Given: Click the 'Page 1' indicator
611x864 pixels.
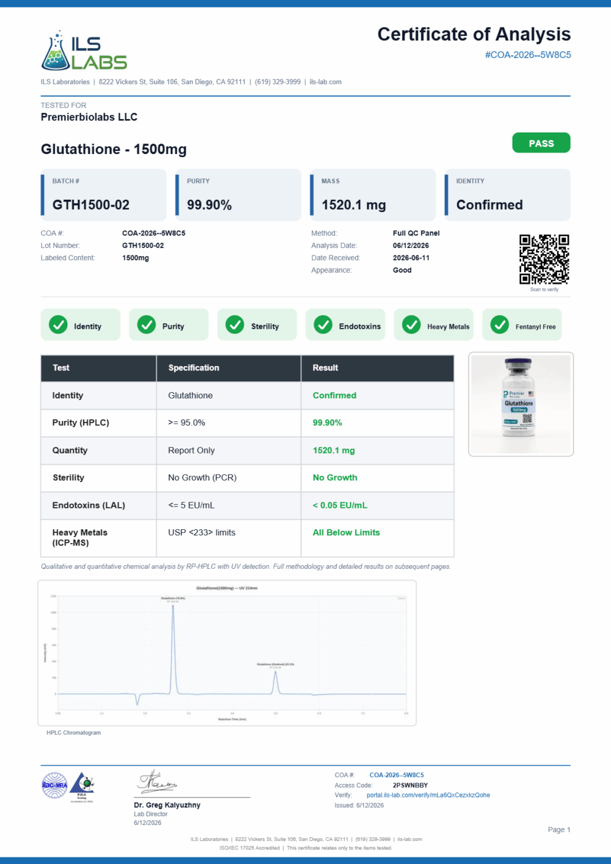Looking at the screenshot, I should click(559, 830).
